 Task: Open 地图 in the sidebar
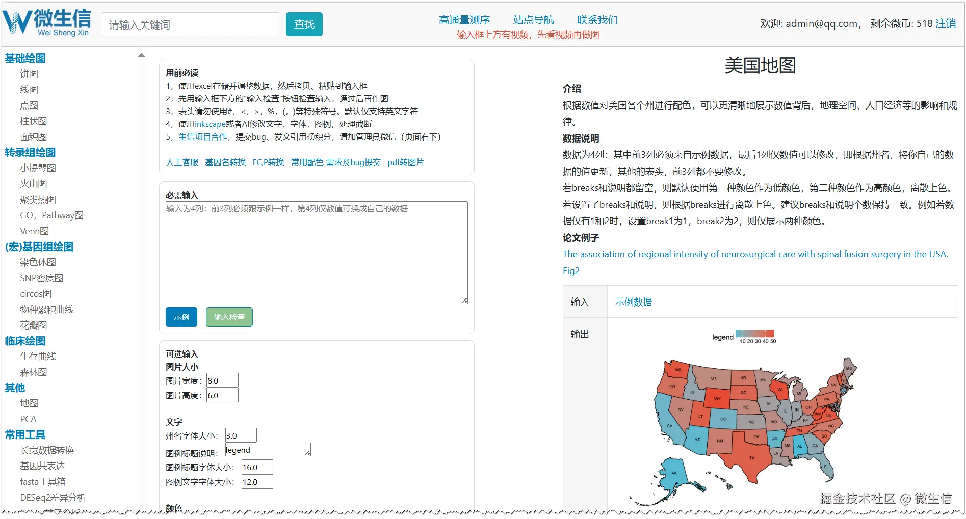tap(29, 403)
